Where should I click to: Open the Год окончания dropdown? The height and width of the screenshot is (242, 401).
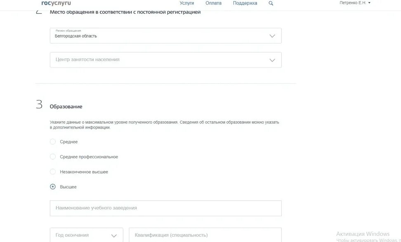[x=87, y=235]
